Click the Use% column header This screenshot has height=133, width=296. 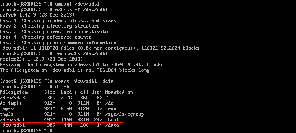pyautogui.click(x=97, y=92)
